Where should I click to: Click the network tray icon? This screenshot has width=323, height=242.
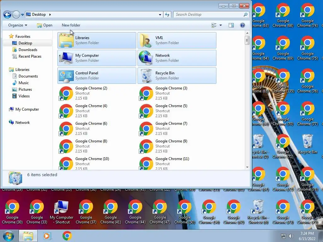pyautogui.click(x=284, y=236)
